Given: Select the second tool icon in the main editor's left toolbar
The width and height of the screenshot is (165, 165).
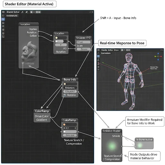Looking at the screenshot, I should tap(3, 23).
